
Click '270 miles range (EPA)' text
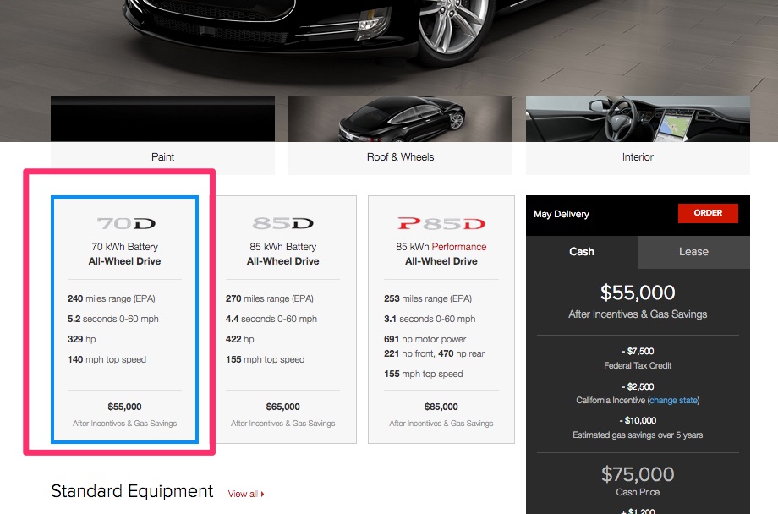tap(270, 298)
